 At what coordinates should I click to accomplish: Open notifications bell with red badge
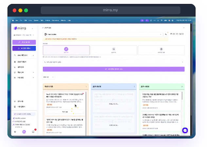33,132
